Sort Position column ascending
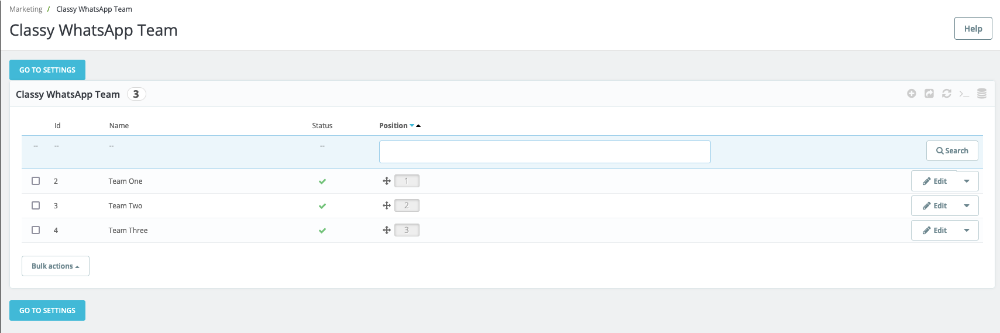The height and width of the screenshot is (333, 1000). pos(418,126)
